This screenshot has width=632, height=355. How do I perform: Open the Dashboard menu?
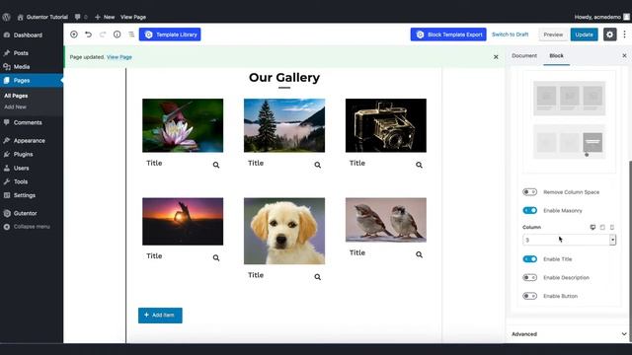click(x=28, y=35)
